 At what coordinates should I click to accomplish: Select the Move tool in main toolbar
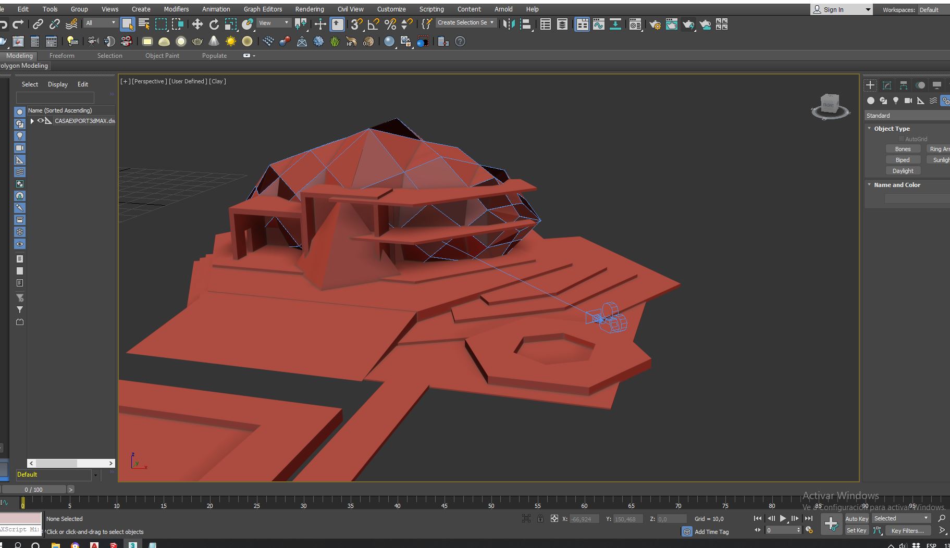tap(197, 24)
